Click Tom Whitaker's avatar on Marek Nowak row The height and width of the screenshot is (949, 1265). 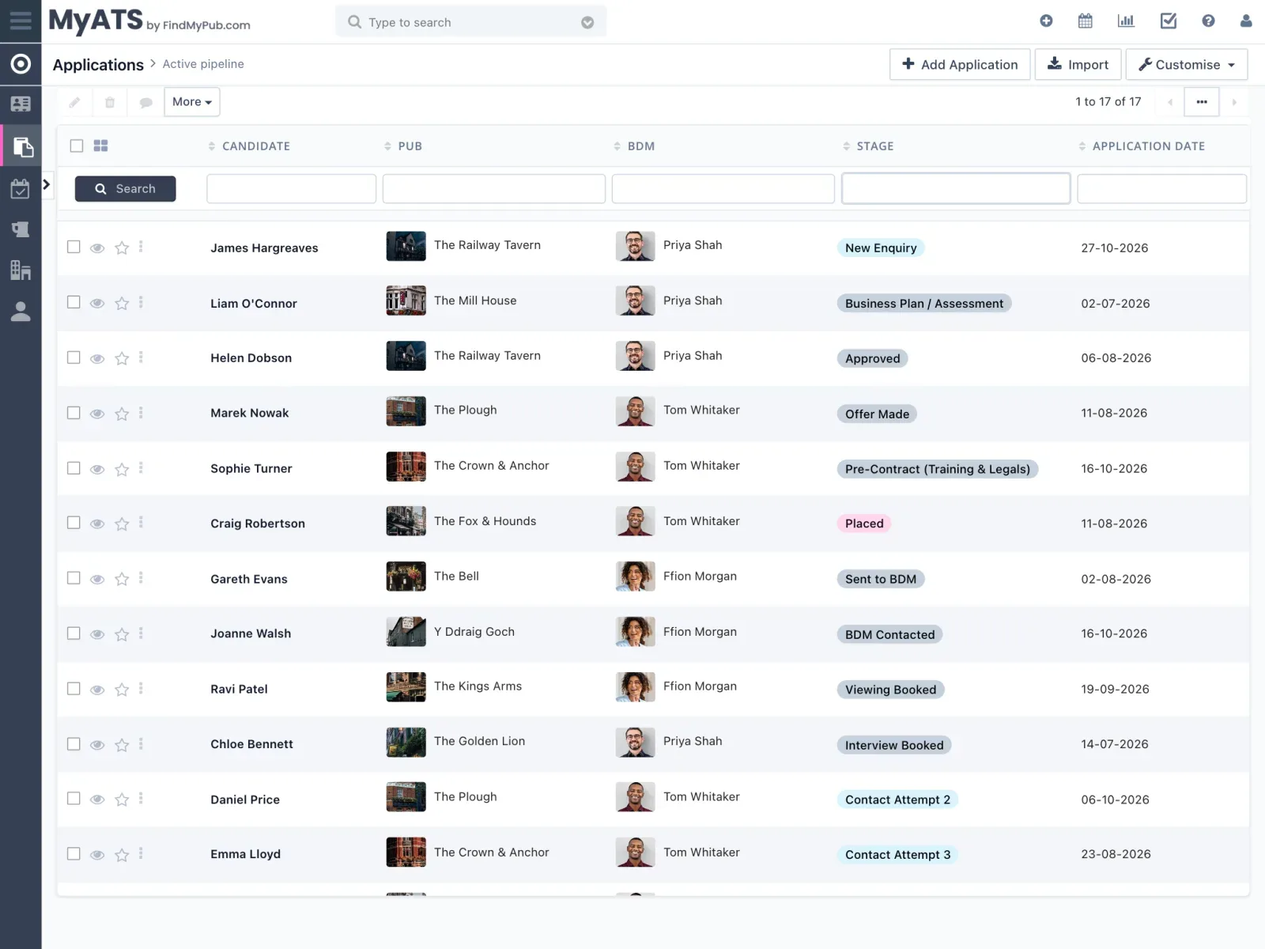point(635,411)
